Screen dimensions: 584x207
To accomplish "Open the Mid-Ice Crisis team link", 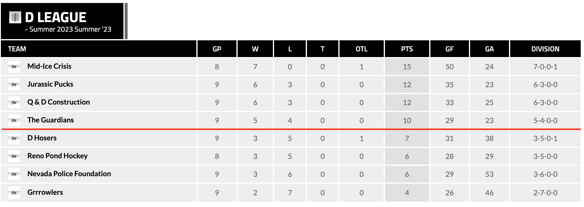I will click(x=49, y=66).
